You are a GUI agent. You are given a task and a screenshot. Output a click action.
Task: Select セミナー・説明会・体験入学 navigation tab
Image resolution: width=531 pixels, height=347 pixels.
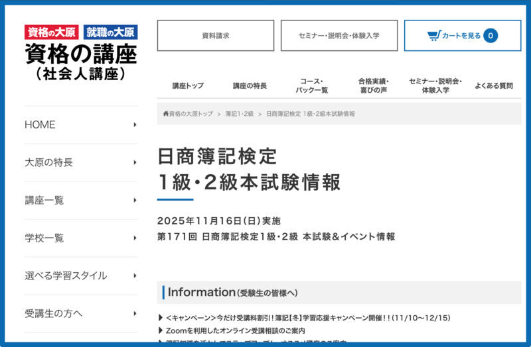(435, 86)
